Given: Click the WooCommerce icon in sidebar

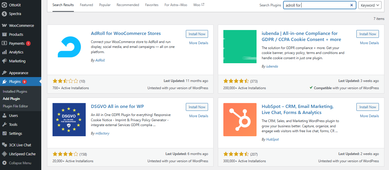Looking at the screenshot, I should 4,25.
